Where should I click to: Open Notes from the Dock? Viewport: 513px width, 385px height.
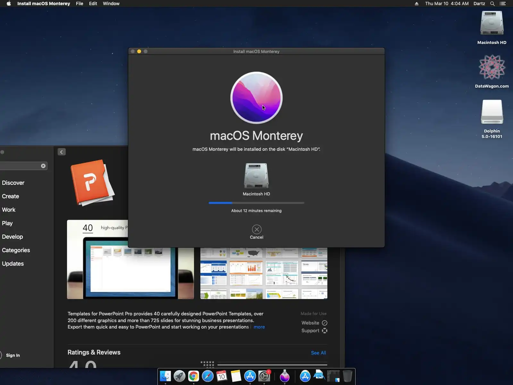[x=236, y=376]
